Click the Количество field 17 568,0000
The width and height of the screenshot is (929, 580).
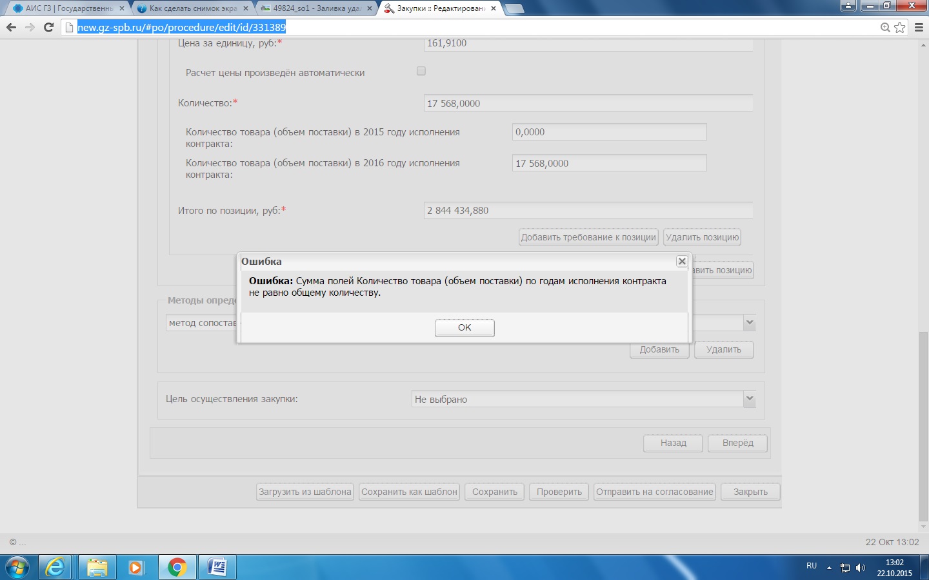588,103
